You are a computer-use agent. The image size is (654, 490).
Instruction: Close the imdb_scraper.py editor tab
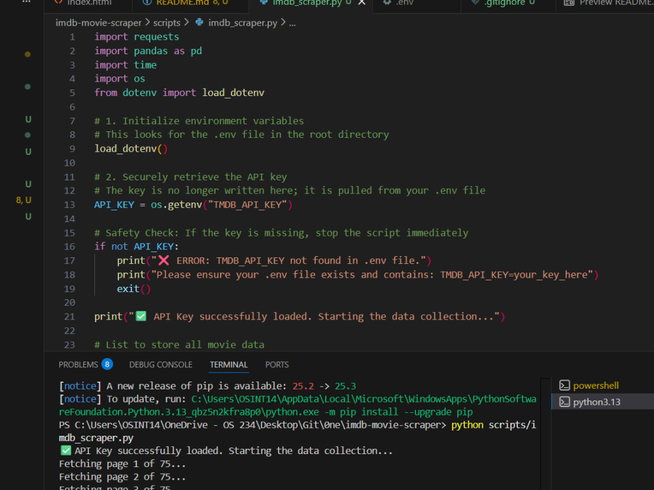(x=362, y=3)
